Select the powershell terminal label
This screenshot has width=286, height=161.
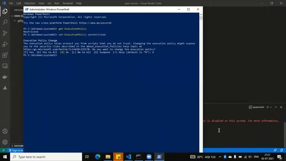(256, 107)
